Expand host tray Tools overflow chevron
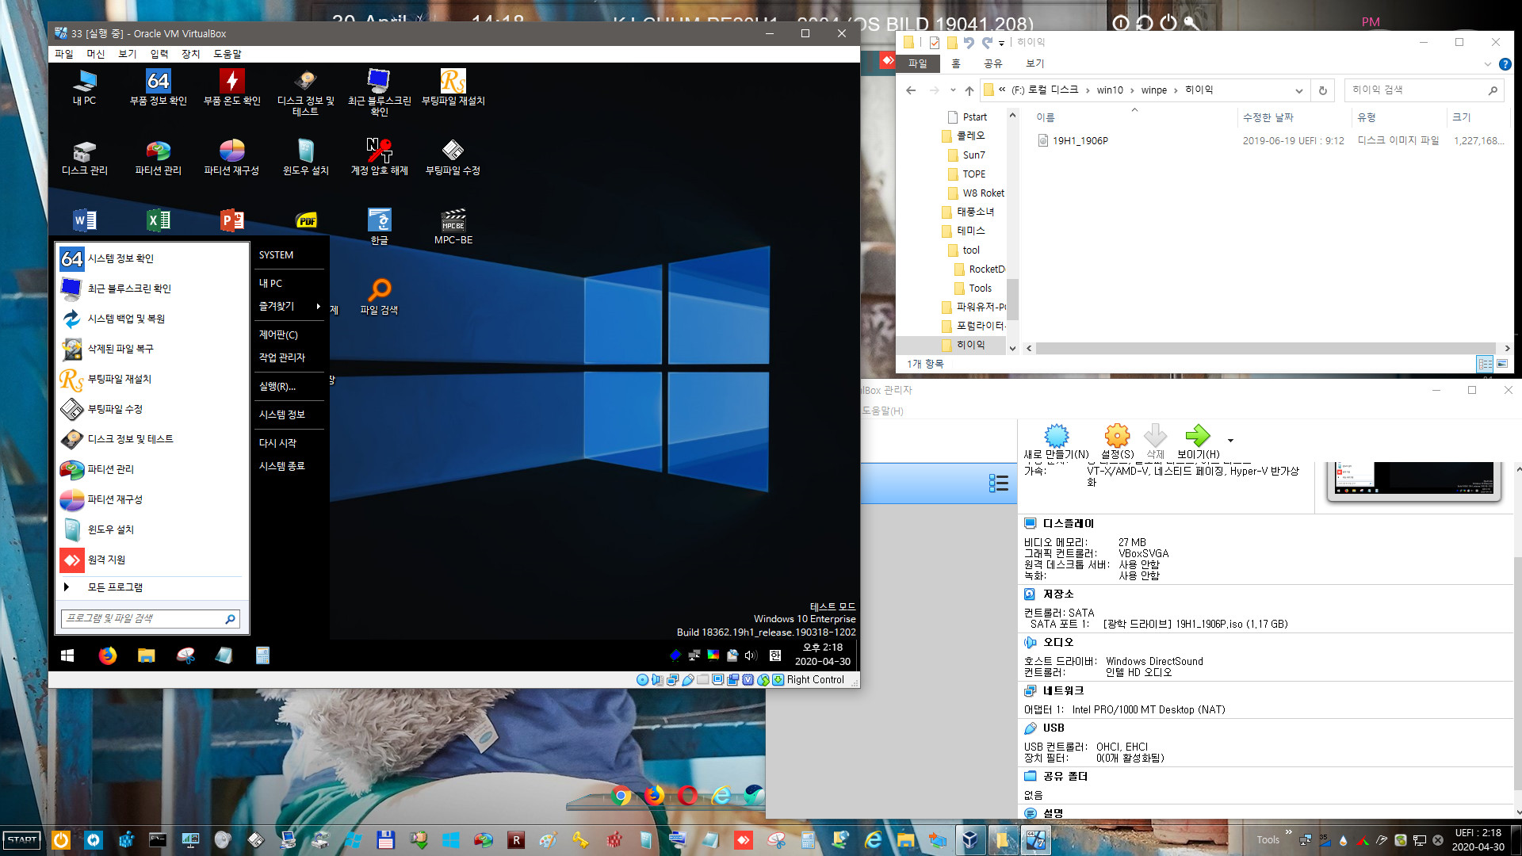The width and height of the screenshot is (1522, 856). pos(1289,832)
